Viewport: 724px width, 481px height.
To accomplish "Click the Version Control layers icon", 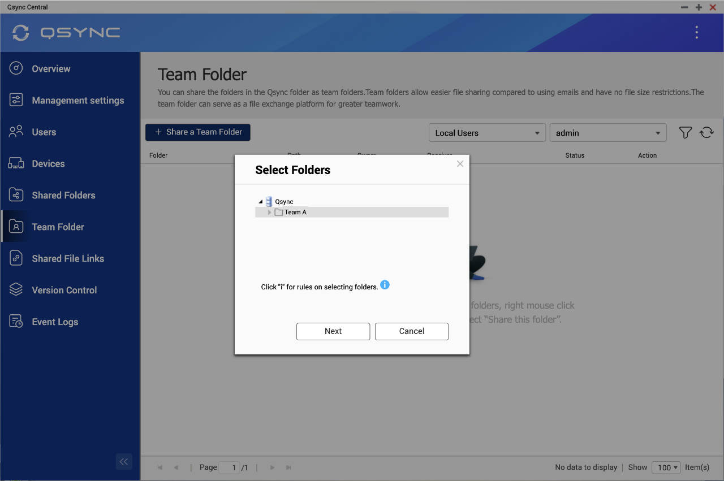I will tap(16, 290).
